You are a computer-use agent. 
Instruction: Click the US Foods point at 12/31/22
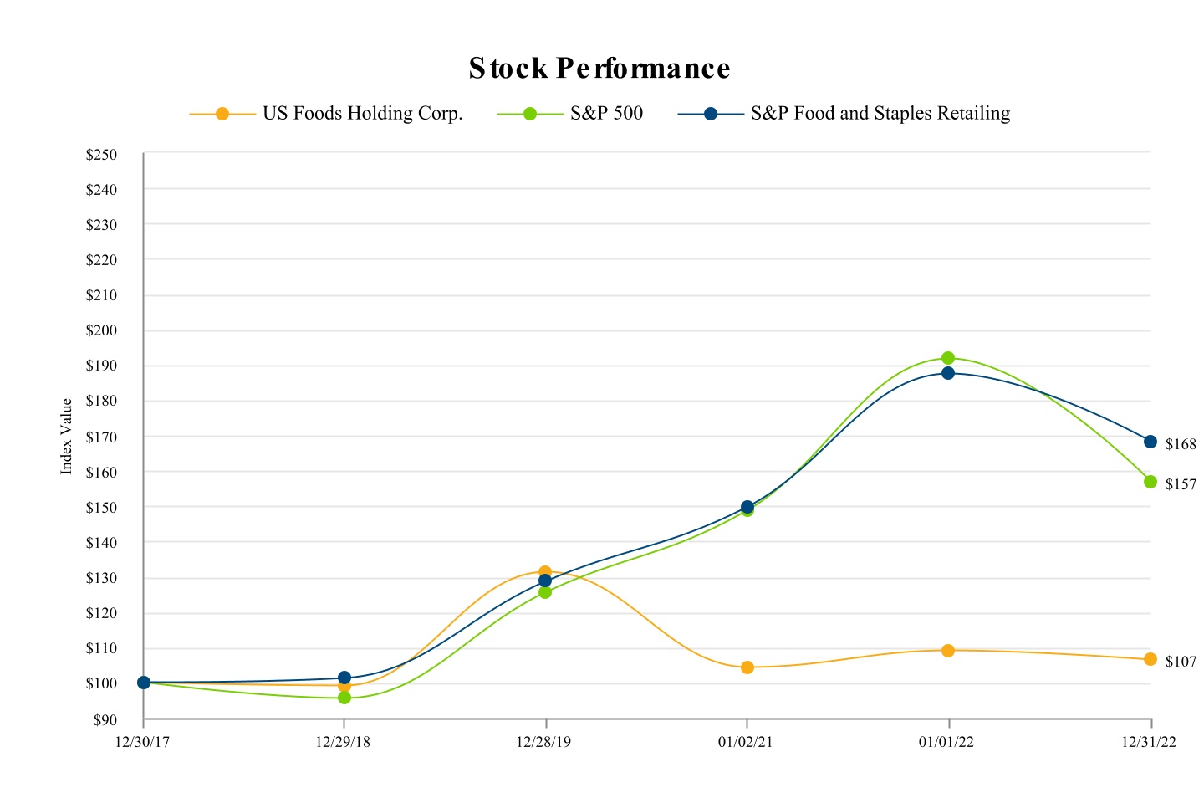(x=1150, y=659)
